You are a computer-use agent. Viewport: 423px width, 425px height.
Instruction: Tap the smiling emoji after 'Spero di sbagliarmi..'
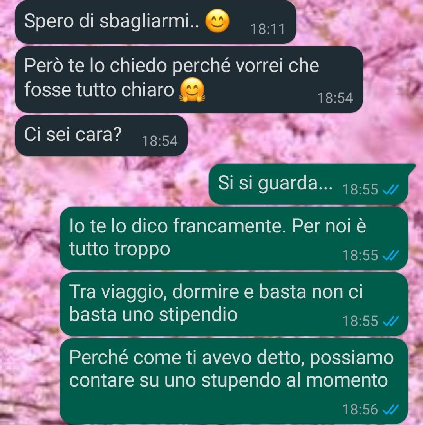217,21
